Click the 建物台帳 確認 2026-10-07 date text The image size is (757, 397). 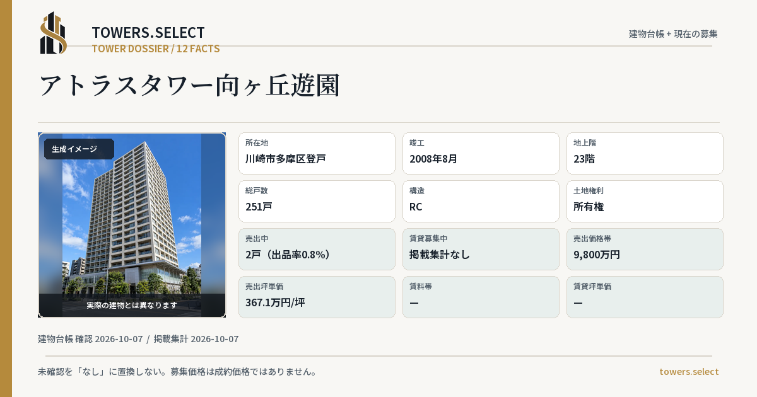(x=90, y=339)
